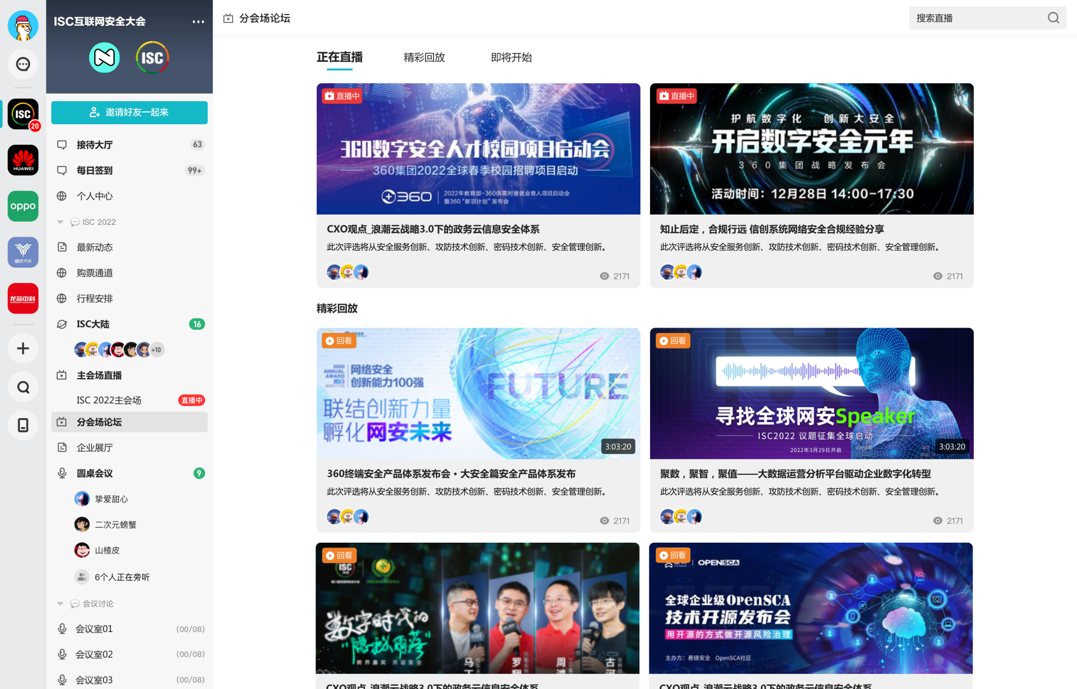Open the mobile phone icon in sidebar
Image resolution: width=1077 pixels, height=689 pixels.
(23, 425)
